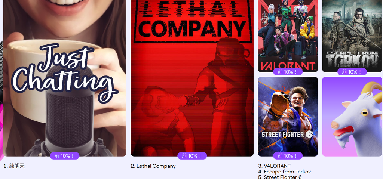This screenshot has width=383, height=179.
Task: Select the VALORANT cover art
Action: pos(288,36)
